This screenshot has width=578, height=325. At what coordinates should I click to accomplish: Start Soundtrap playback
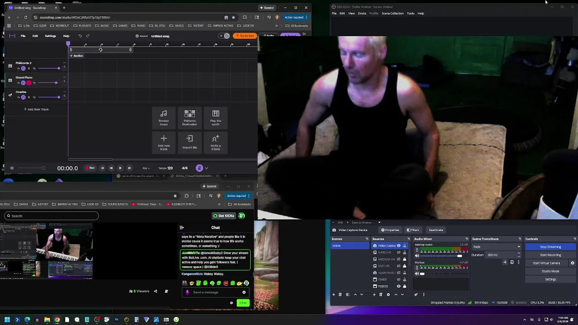point(120,168)
